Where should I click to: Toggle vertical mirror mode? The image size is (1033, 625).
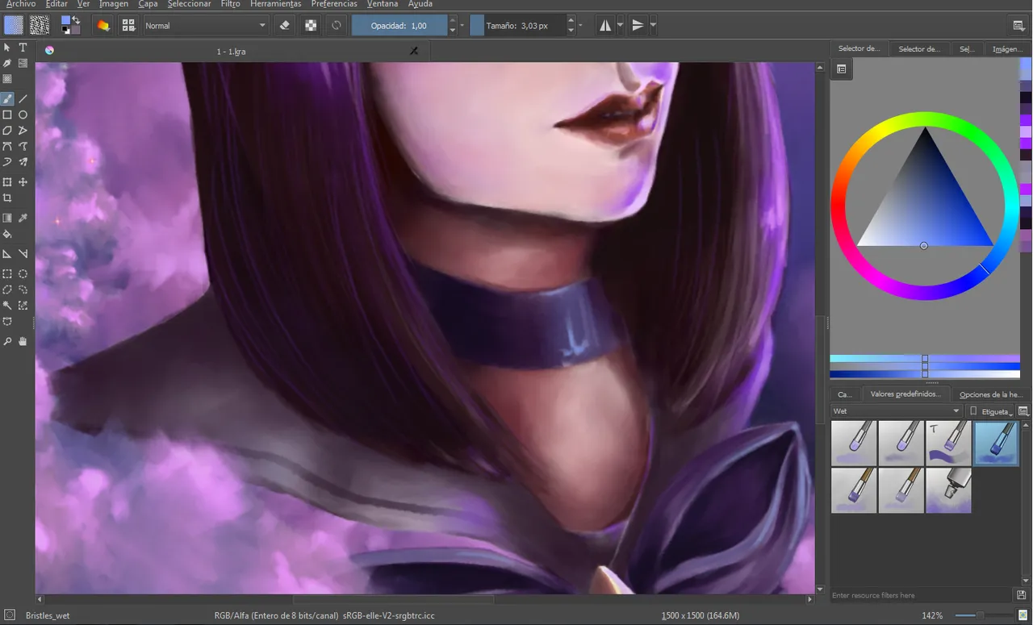pyautogui.click(x=638, y=25)
